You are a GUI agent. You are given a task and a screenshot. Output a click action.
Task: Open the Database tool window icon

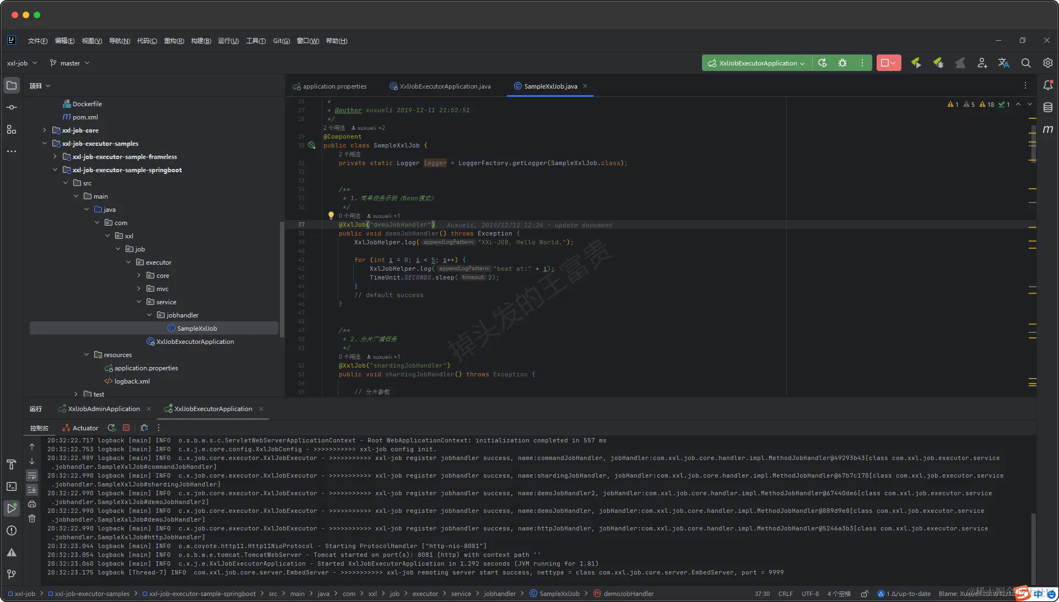click(x=1047, y=107)
